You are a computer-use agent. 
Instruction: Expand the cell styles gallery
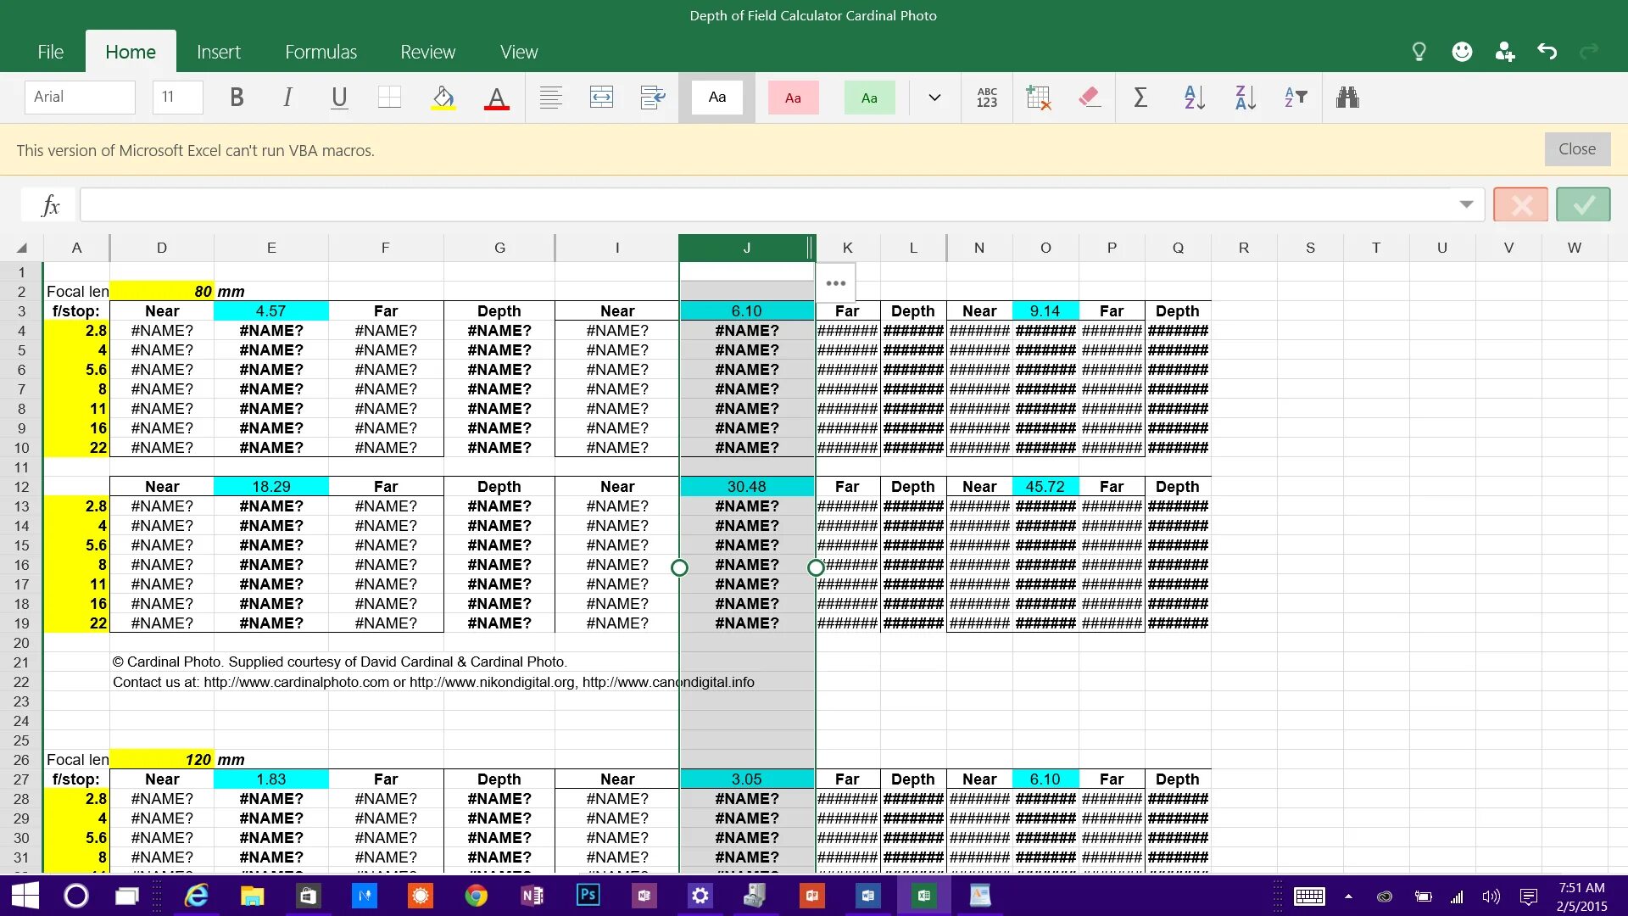pos(934,98)
